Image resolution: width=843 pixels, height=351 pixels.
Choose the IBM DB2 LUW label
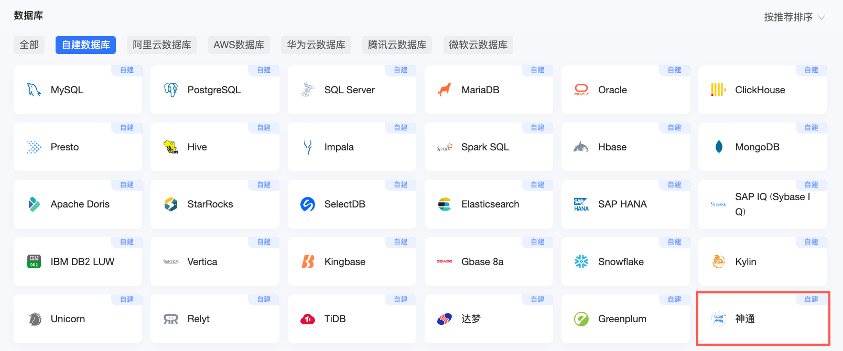pyautogui.click(x=82, y=261)
